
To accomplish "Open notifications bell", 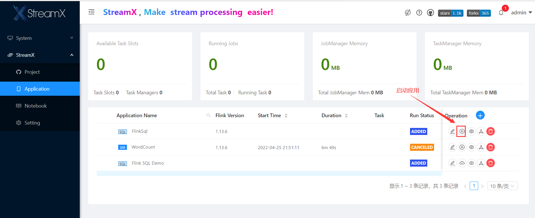I will (501, 12).
